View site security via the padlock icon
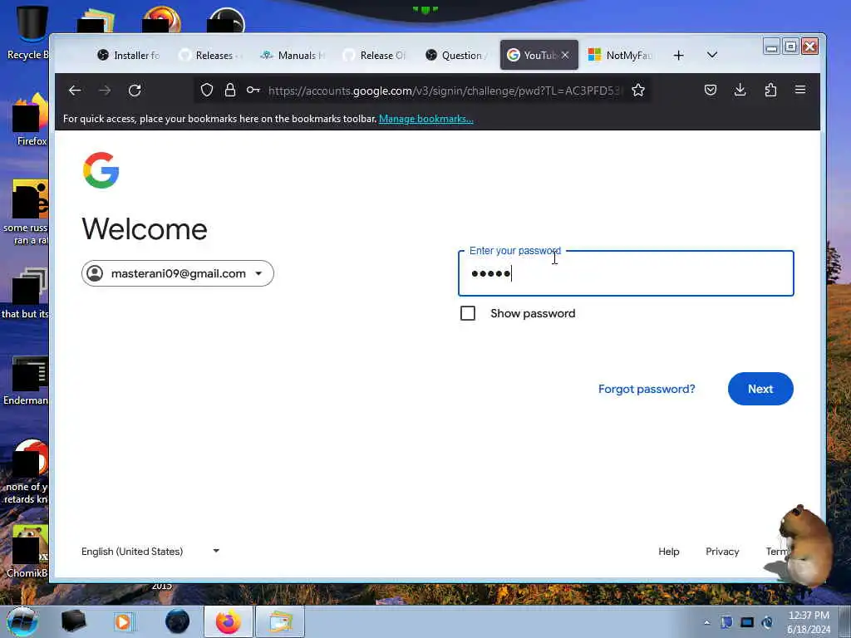The height and width of the screenshot is (638, 851). coord(230,90)
